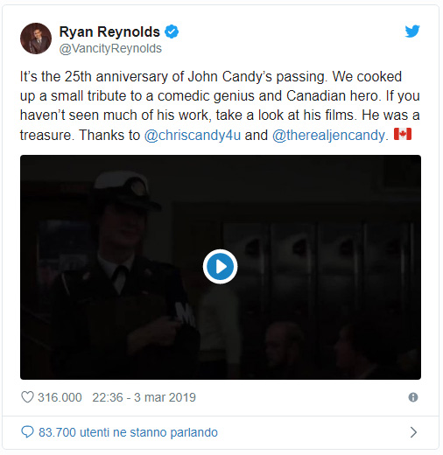Play the John Candy tribute video

[x=221, y=267]
